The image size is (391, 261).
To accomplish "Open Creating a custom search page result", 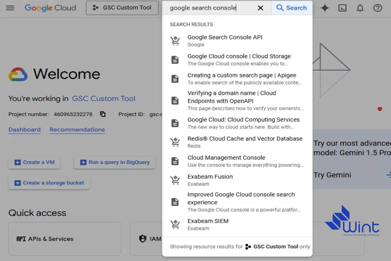I will point(237,79).
